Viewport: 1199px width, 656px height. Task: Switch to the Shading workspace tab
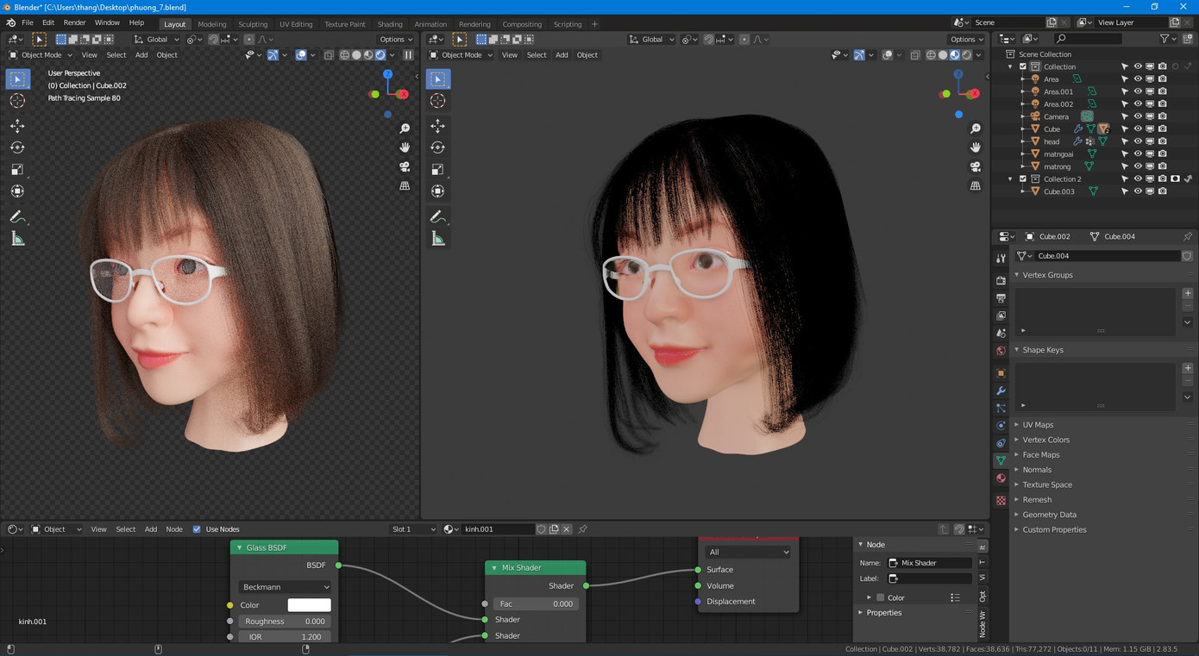click(x=390, y=23)
